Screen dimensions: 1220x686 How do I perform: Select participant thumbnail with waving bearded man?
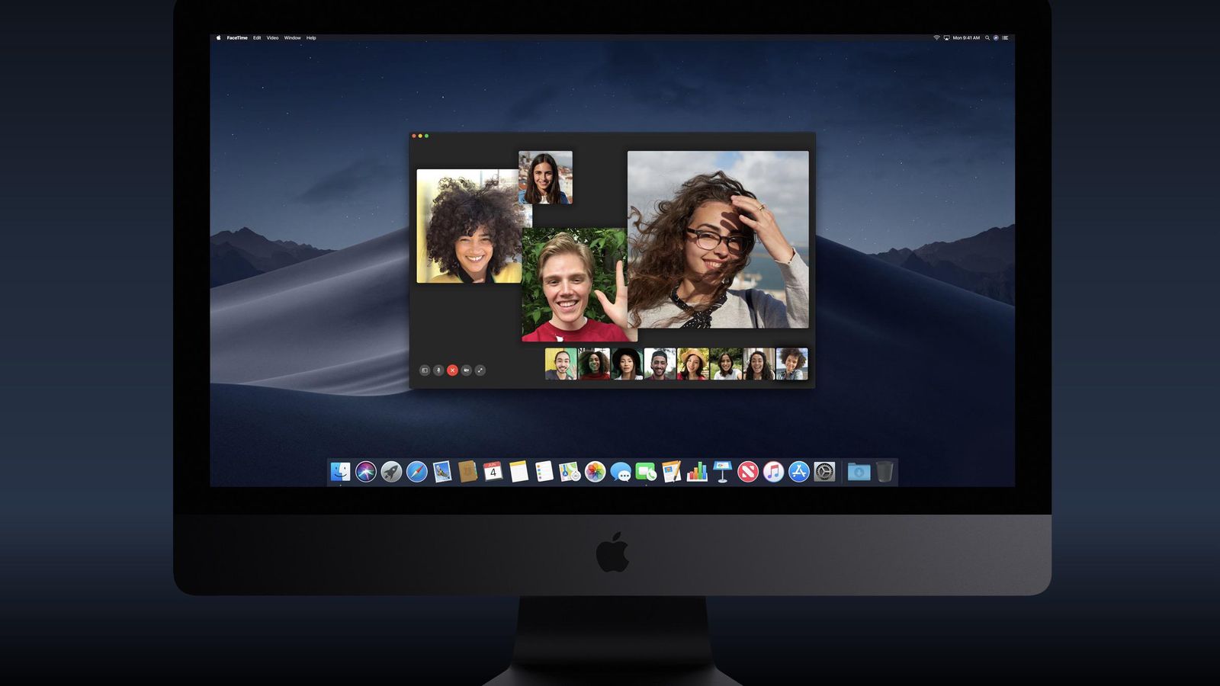click(x=560, y=364)
